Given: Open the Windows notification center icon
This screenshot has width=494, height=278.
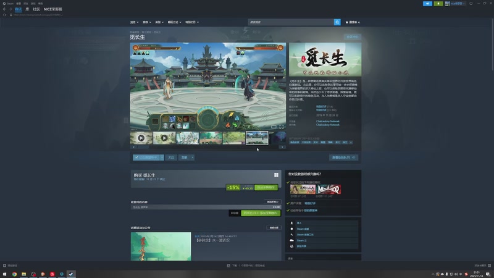Looking at the screenshot, I should click(488, 274).
